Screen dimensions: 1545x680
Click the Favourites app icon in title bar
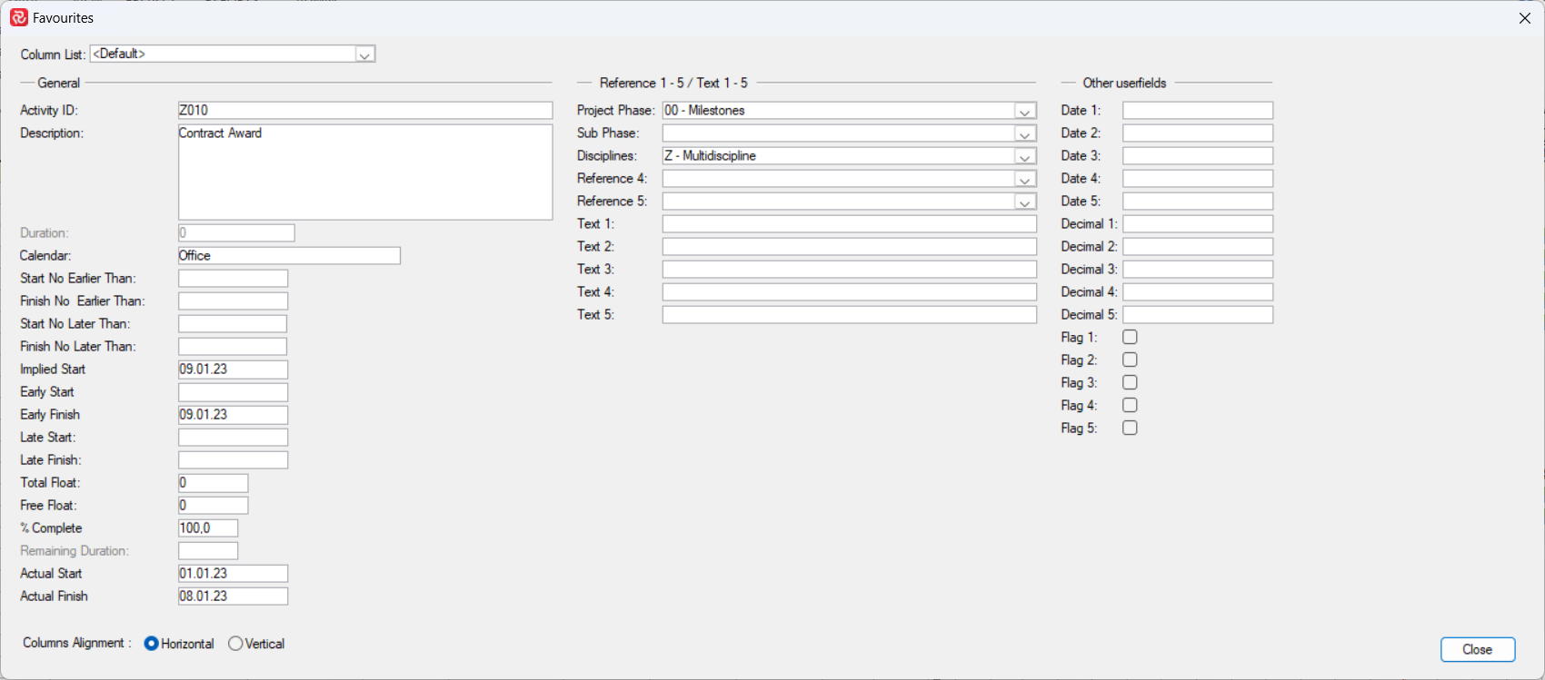click(x=19, y=17)
